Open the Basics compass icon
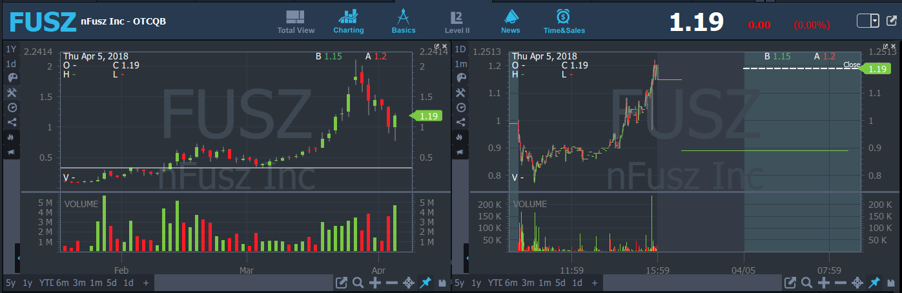902x293 pixels. 404,21
